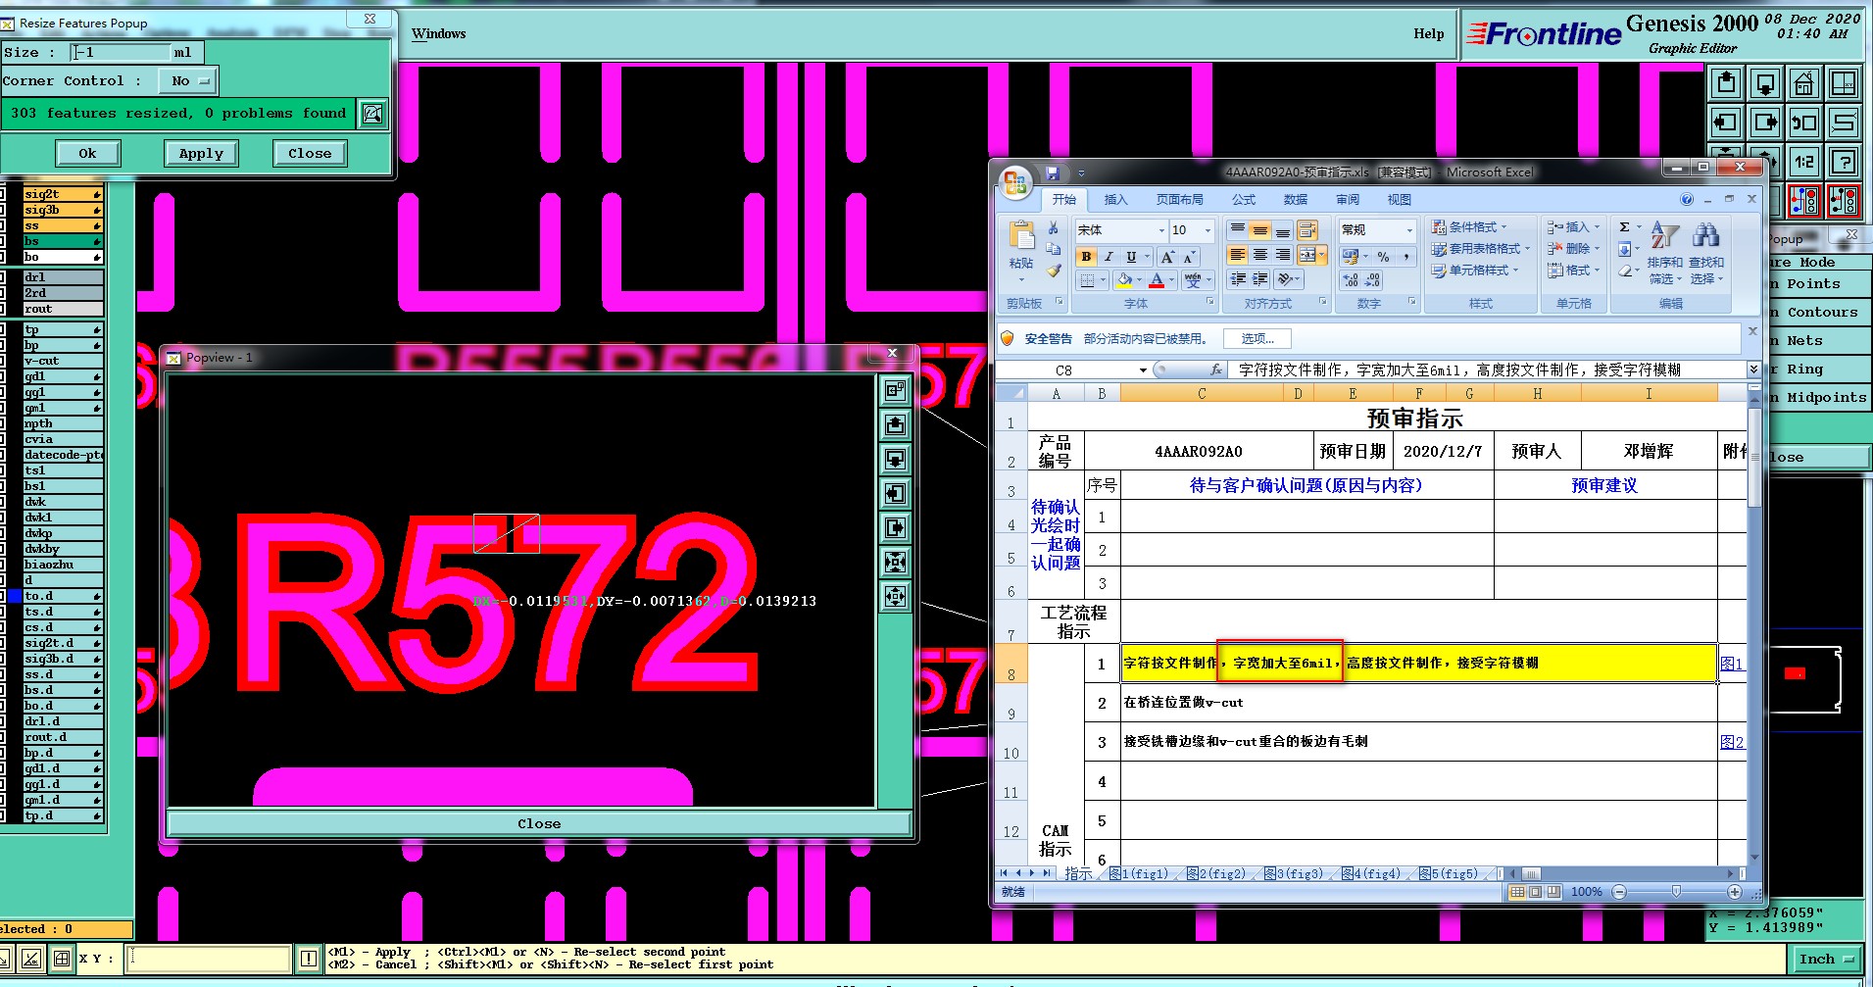Switch to Excel 公式 ribbon tab

pos(1244,199)
